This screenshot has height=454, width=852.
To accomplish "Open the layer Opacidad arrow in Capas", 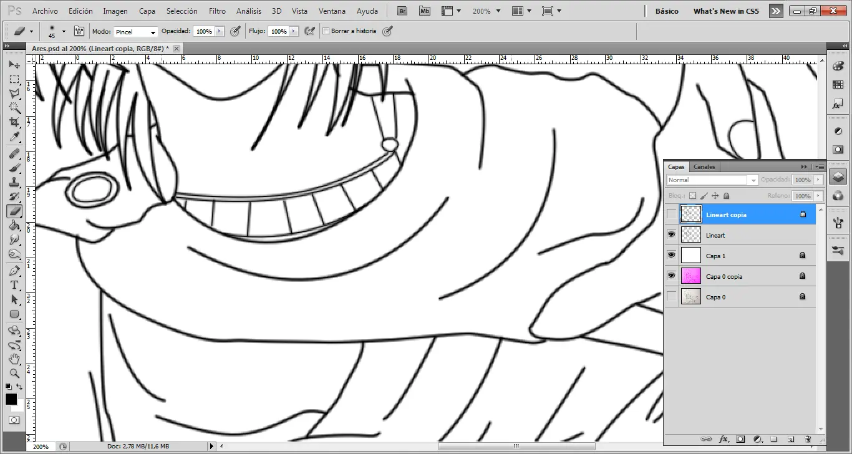I will (818, 180).
